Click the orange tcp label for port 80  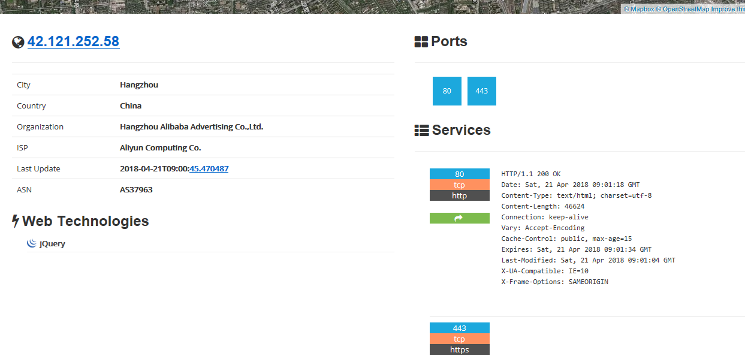tap(460, 185)
